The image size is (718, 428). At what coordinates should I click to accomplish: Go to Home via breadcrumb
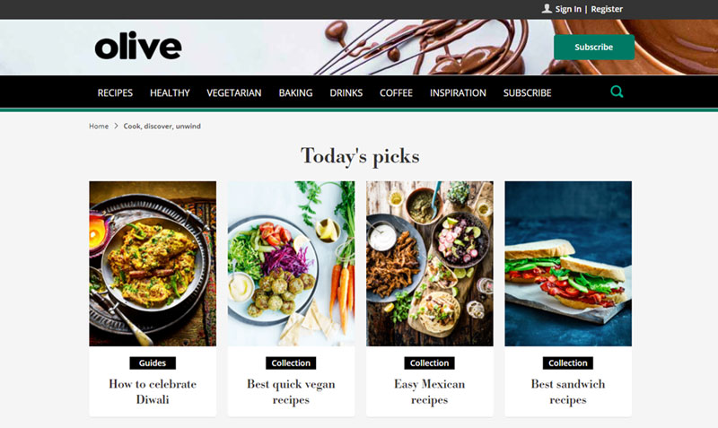point(99,126)
